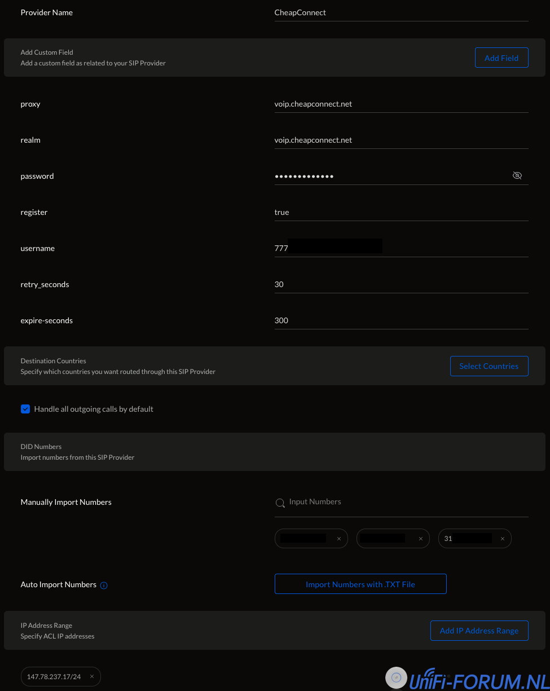
Task: Edit the retry_seconds value 30
Action: (401, 284)
